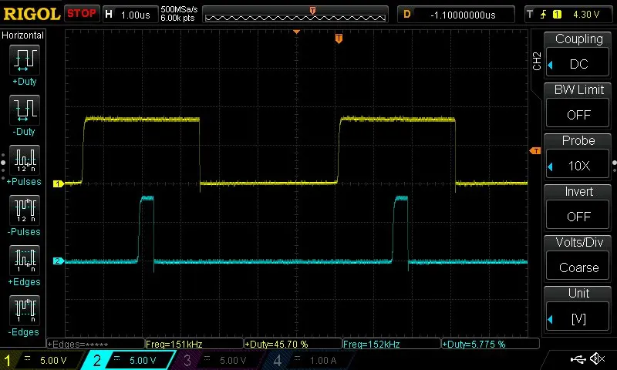Click the blue arrow beside 10X probe
Viewport: 617px width, 370px height.
[551, 166]
